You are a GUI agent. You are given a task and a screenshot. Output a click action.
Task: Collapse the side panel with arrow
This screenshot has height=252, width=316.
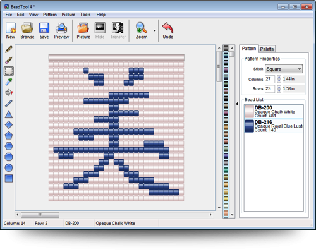click(x=237, y=104)
